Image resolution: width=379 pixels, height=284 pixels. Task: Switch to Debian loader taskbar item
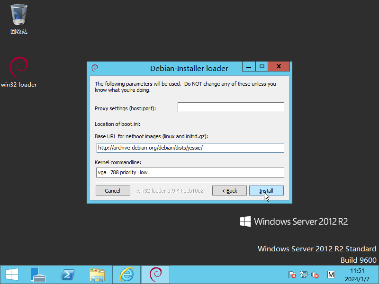coord(156,275)
